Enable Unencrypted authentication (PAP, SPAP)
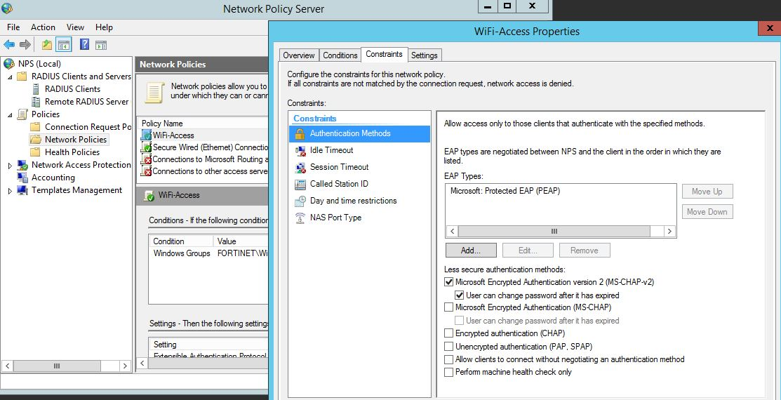781x400 pixels. click(x=449, y=347)
